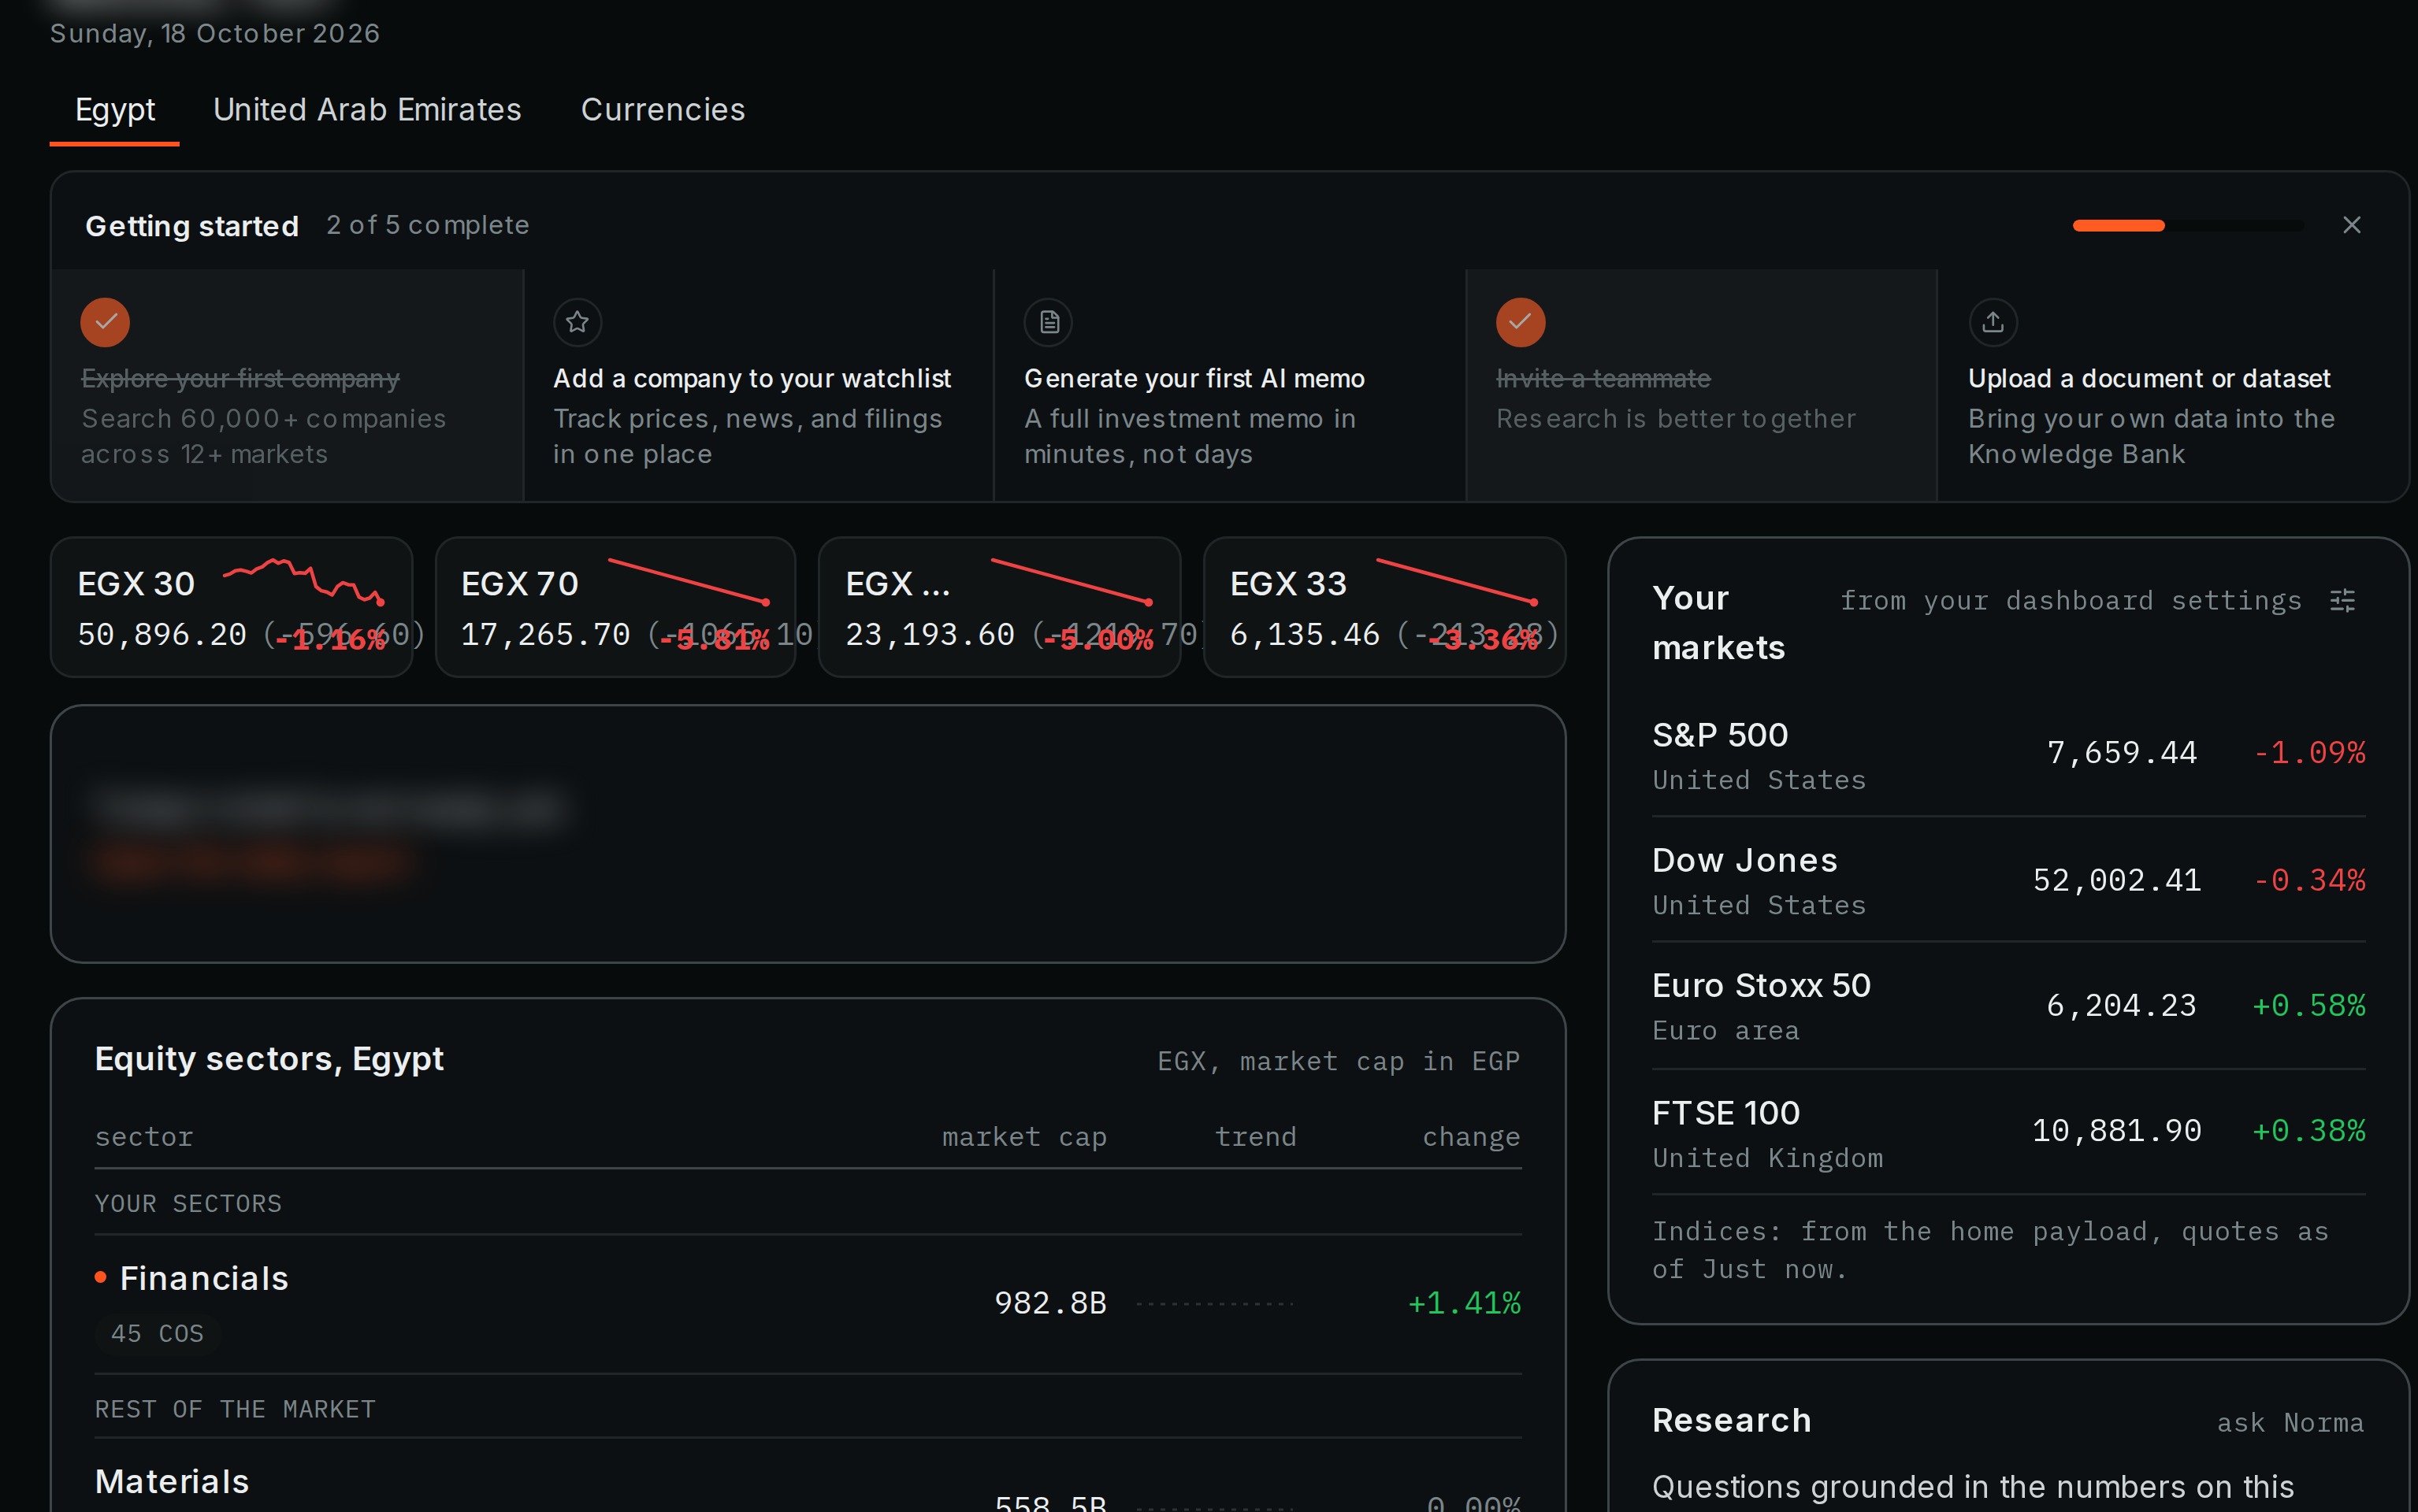
Task: Open the EGX 70 index card
Action: (x=615, y=607)
